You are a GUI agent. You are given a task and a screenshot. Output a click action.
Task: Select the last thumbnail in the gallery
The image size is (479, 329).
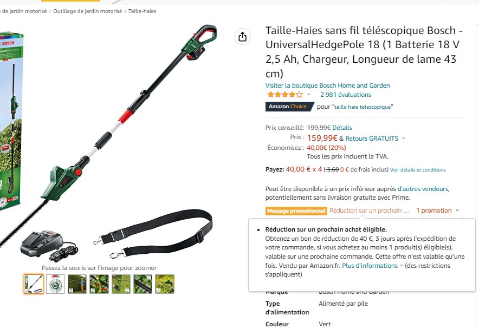tap(165, 284)
